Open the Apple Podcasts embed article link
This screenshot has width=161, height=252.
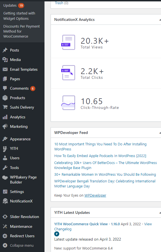[100, 156]
